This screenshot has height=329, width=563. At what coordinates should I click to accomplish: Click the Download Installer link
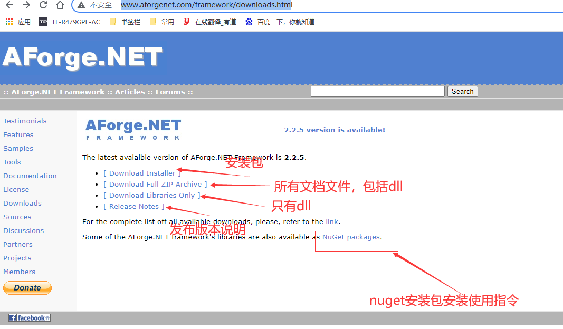pos(142,173)
